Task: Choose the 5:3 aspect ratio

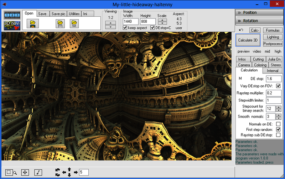Action: click(179, 23)
